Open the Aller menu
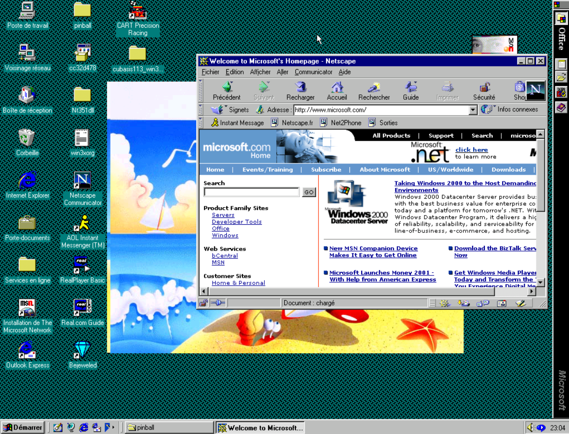569x434 pixels. [x=282, y=72]
